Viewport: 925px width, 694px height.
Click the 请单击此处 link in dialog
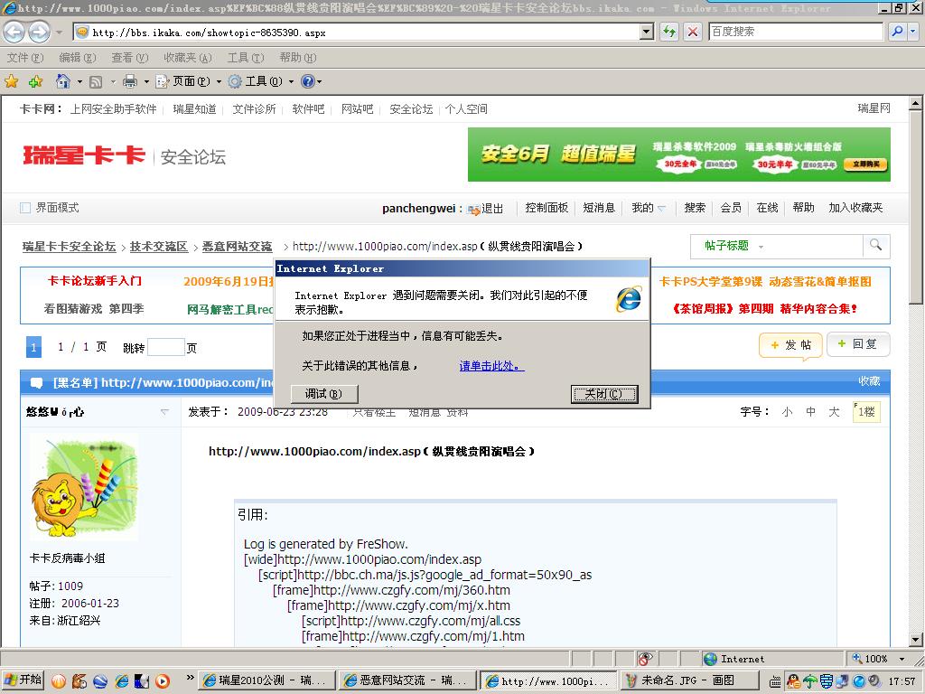(x=491, y=366)
